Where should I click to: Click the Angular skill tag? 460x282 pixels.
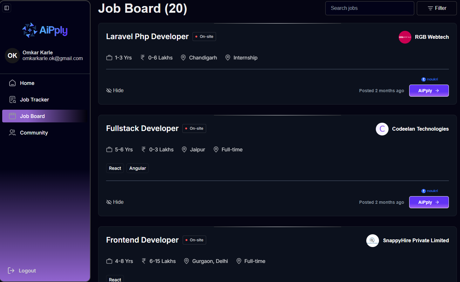(138, 168)
